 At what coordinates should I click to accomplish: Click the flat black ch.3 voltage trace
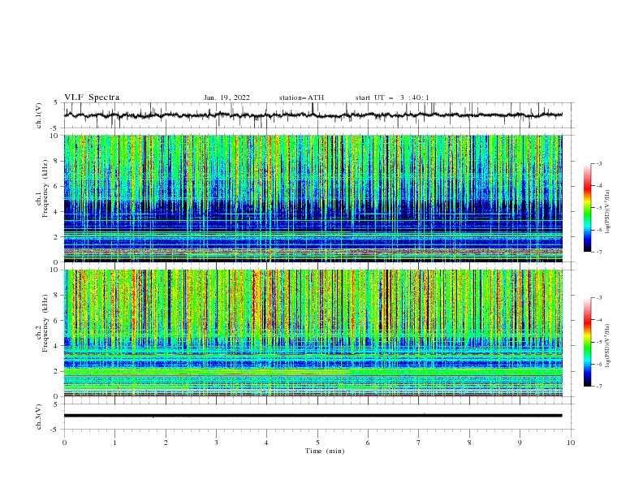[313, 416]
